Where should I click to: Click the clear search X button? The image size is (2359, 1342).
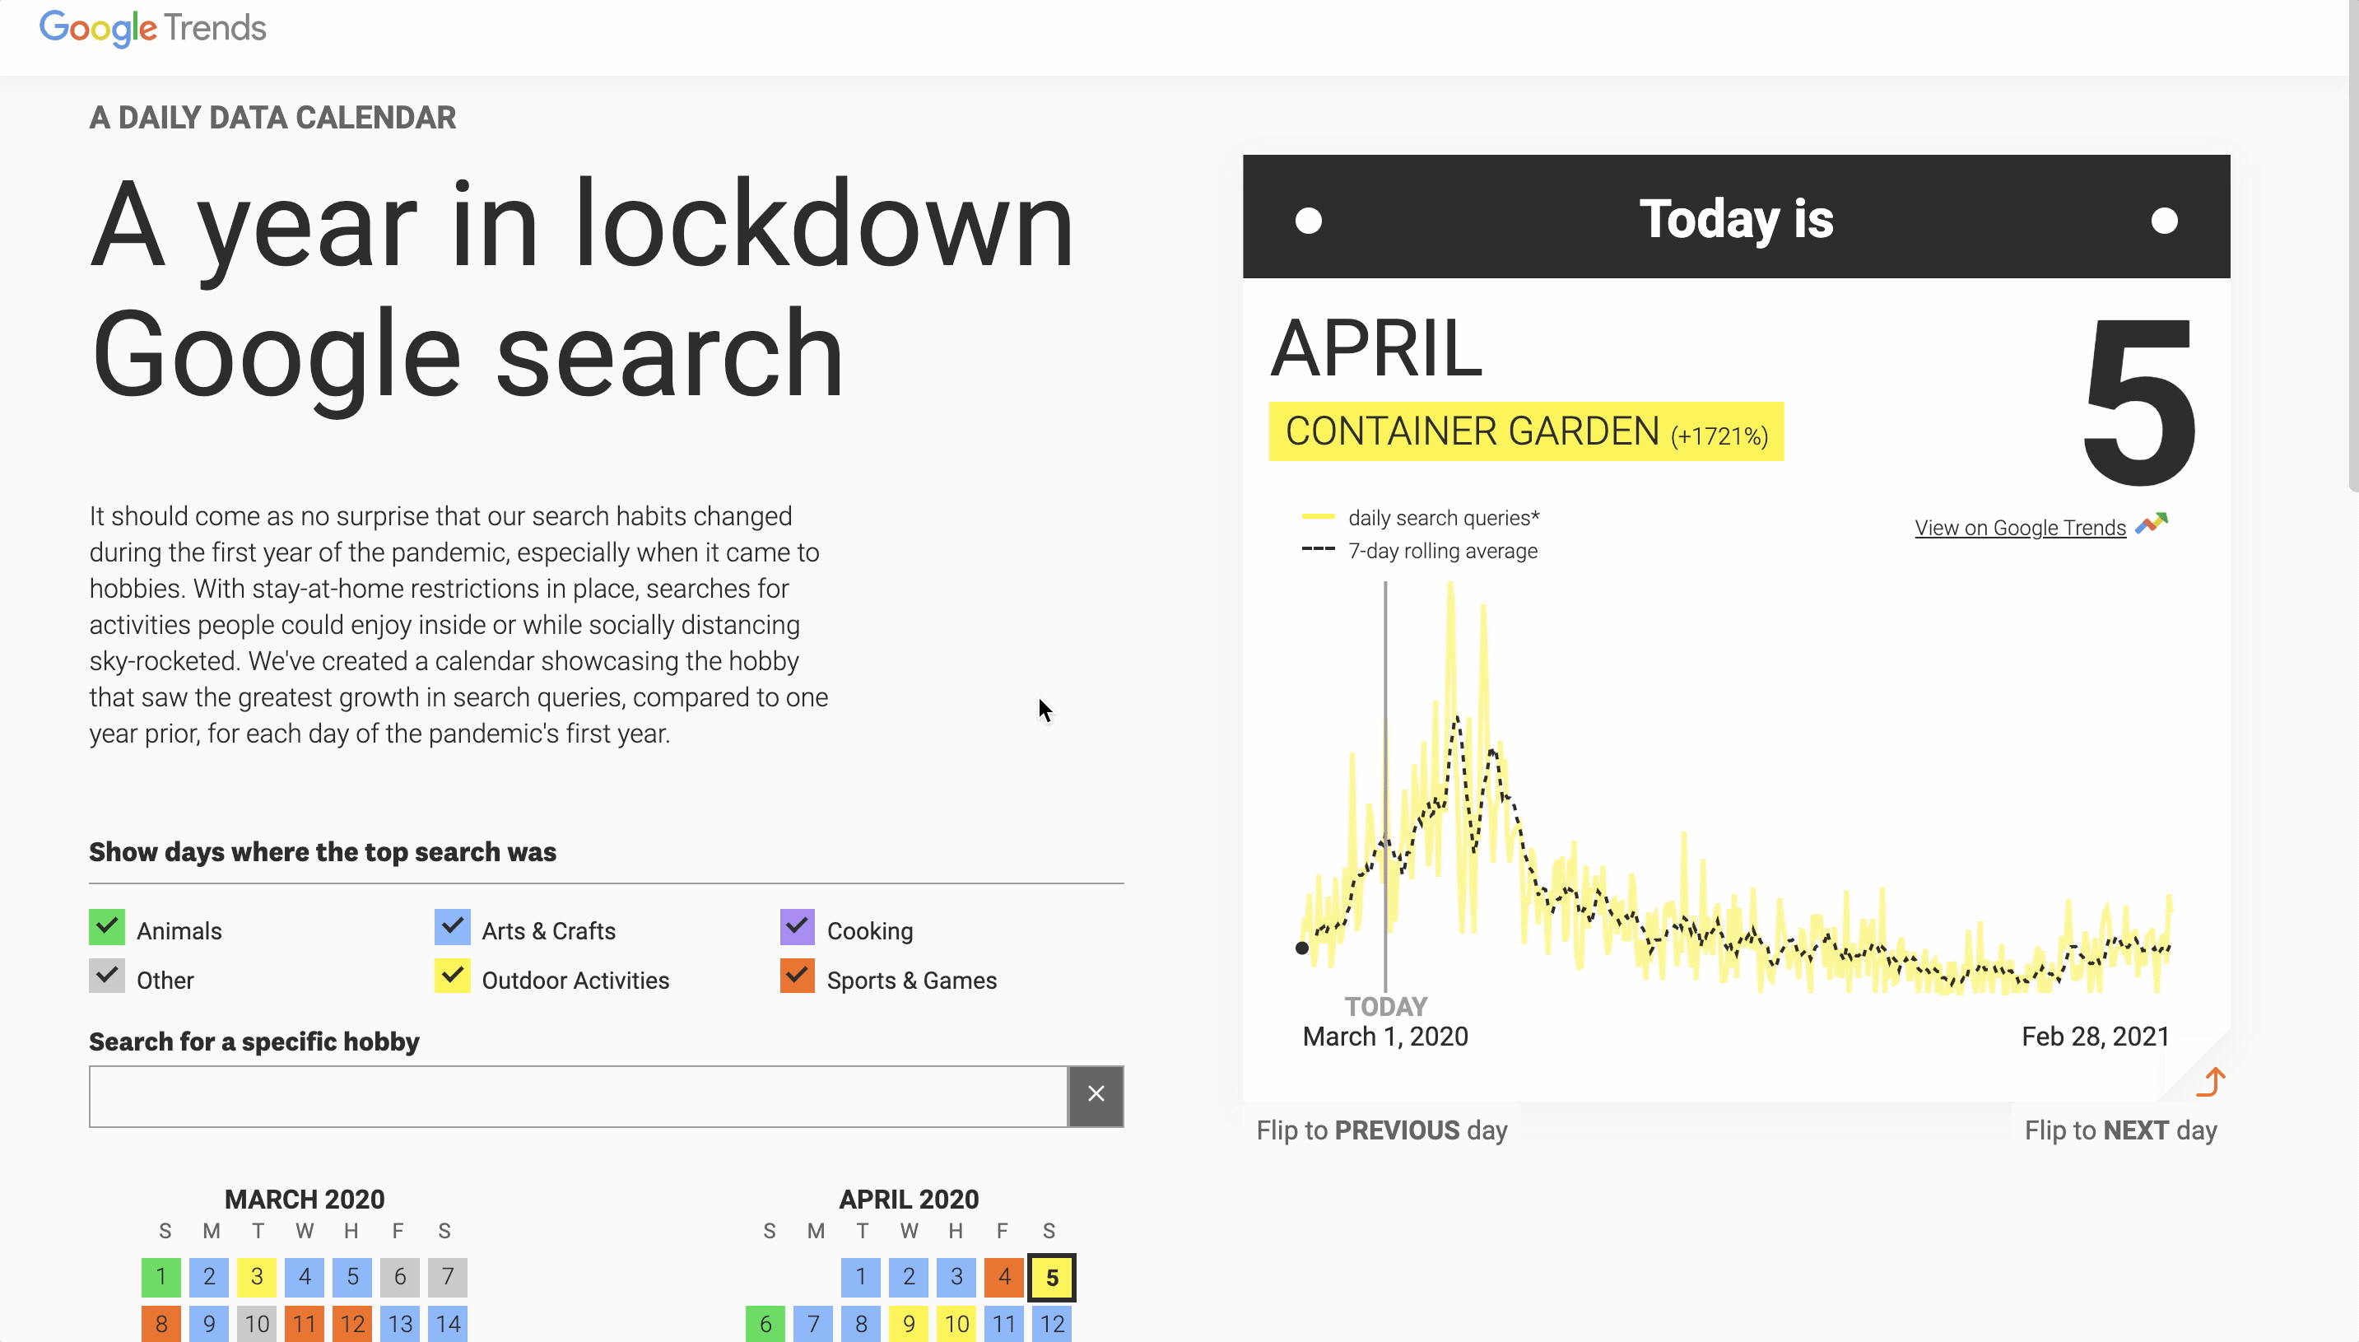[x=1095, y=1094]
